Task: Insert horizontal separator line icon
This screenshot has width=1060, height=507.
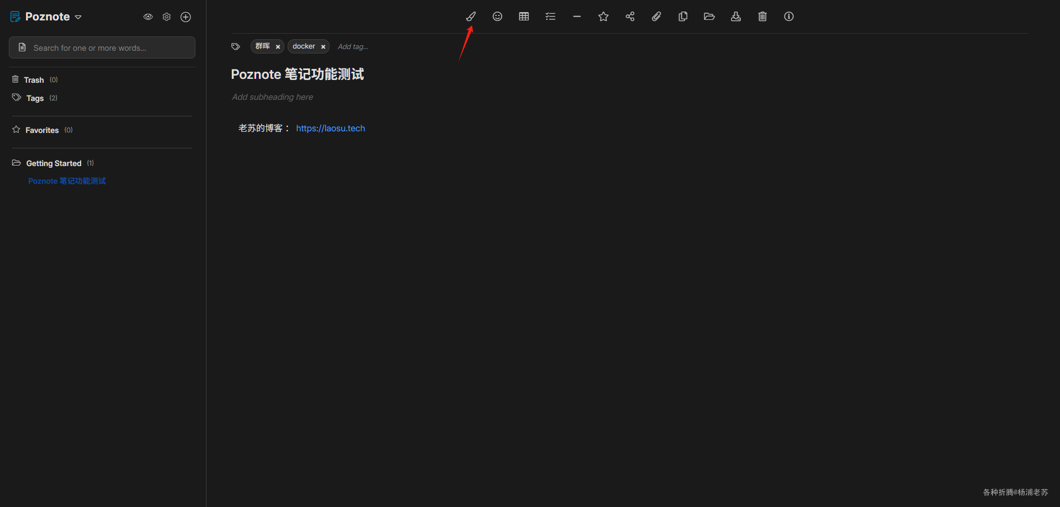Action: (x=577, y=17)
